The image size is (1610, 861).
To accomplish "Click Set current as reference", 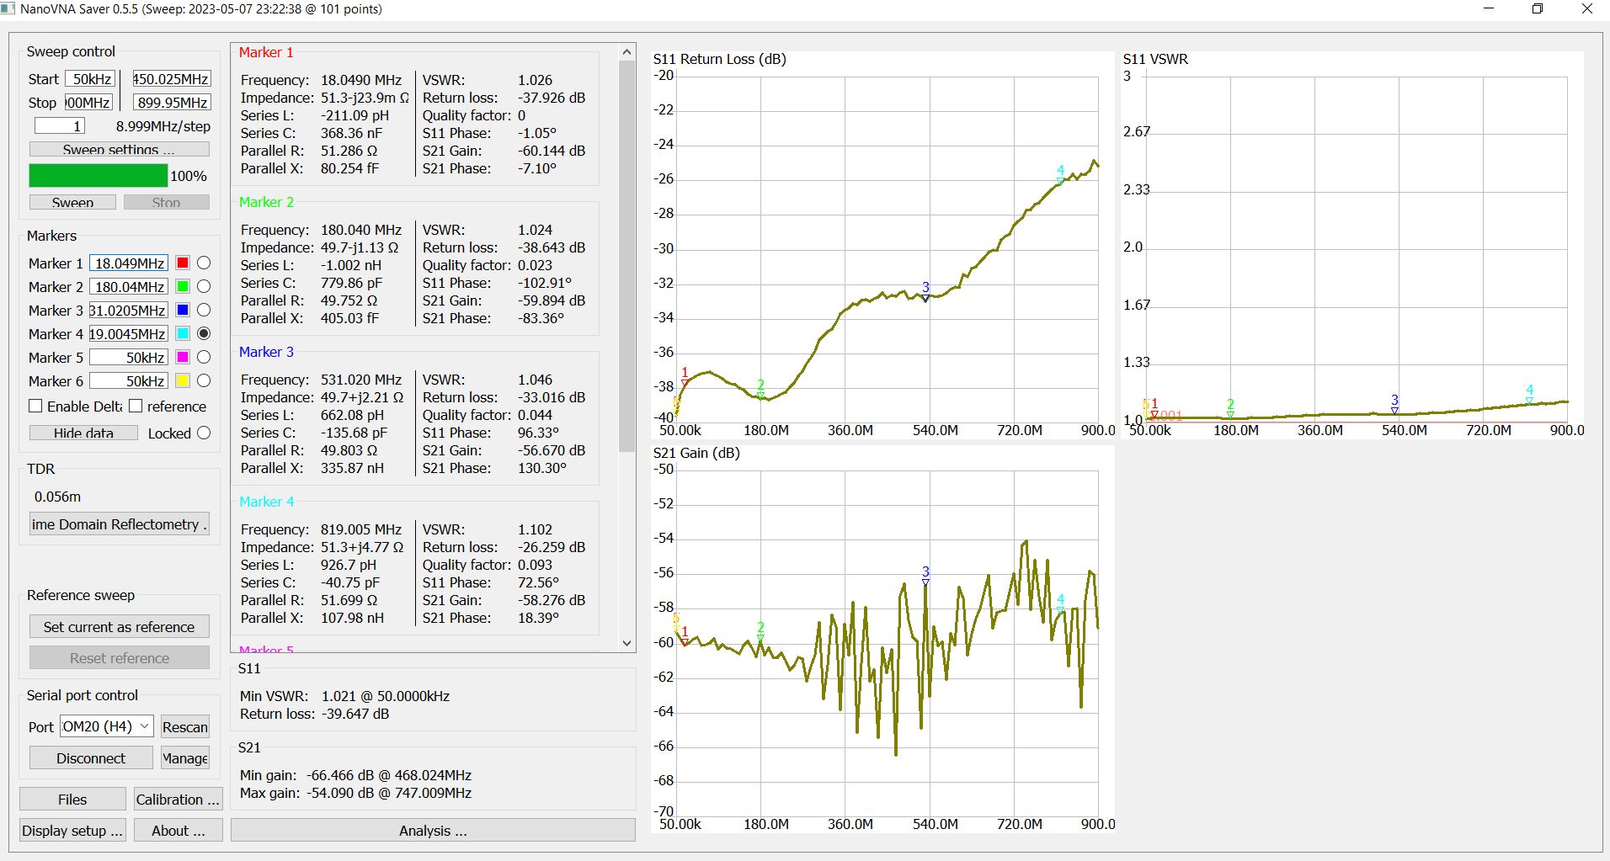I will [x=119, y=627].
